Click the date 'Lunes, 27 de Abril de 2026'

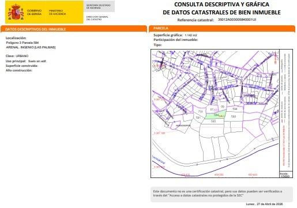click(x=264, y=204)
